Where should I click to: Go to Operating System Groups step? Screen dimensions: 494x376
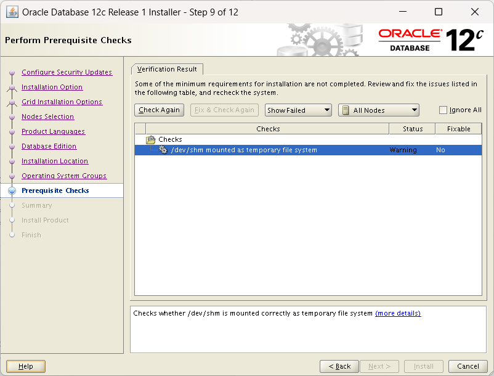pos(64,176)
